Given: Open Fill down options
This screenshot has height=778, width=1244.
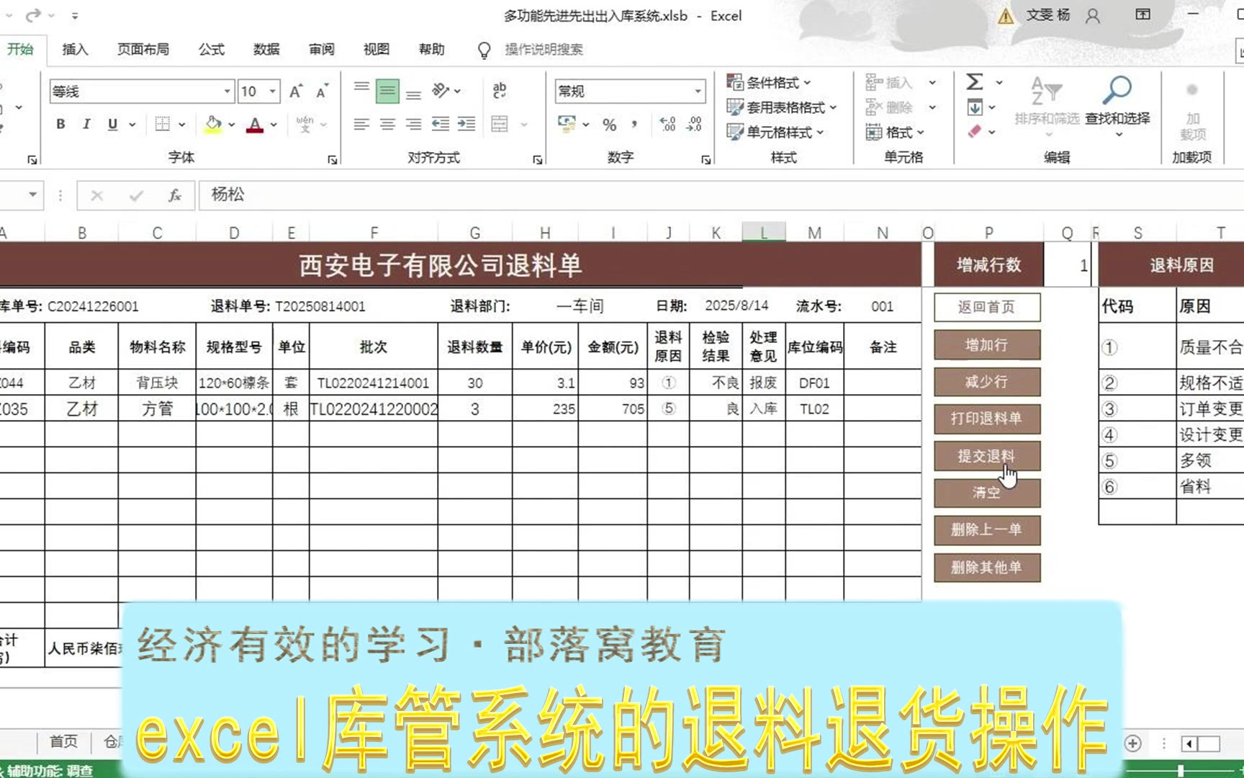Looking at the screenshot, I should 975,107.
